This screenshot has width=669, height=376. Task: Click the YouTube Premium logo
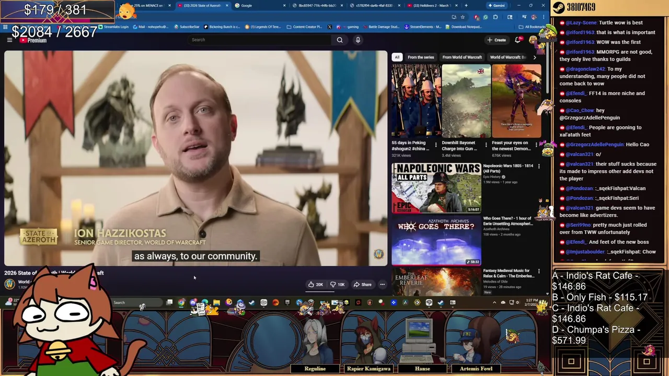(33, 40)
